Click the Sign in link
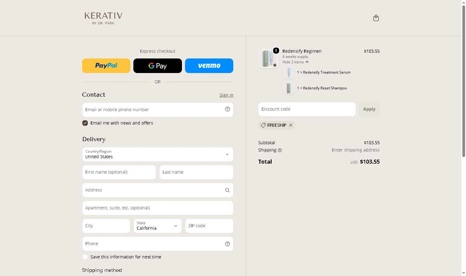This screenshot has width=466, height=276. click(x=226, y=95)
